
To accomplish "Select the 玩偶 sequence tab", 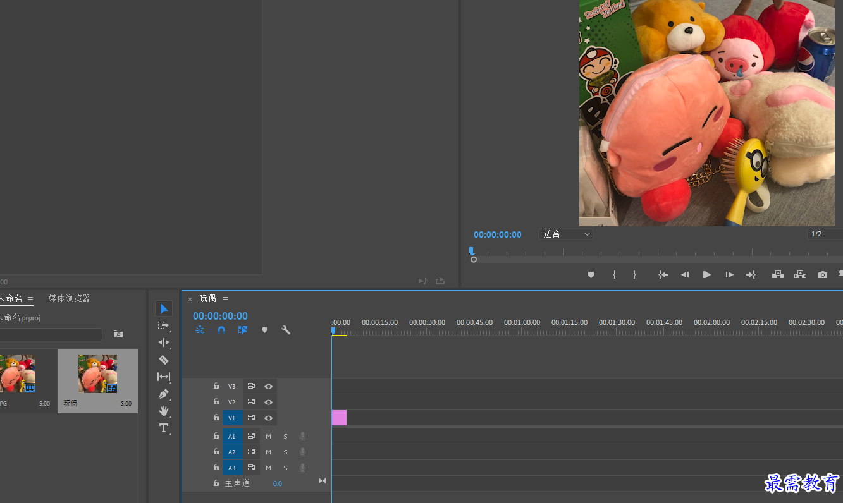I will point(208,298).
